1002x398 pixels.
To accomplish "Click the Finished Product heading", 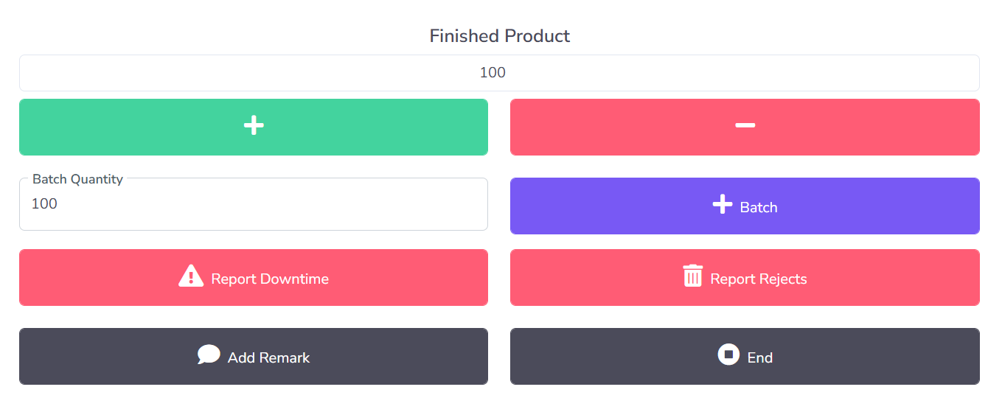I will click(499, 36).
